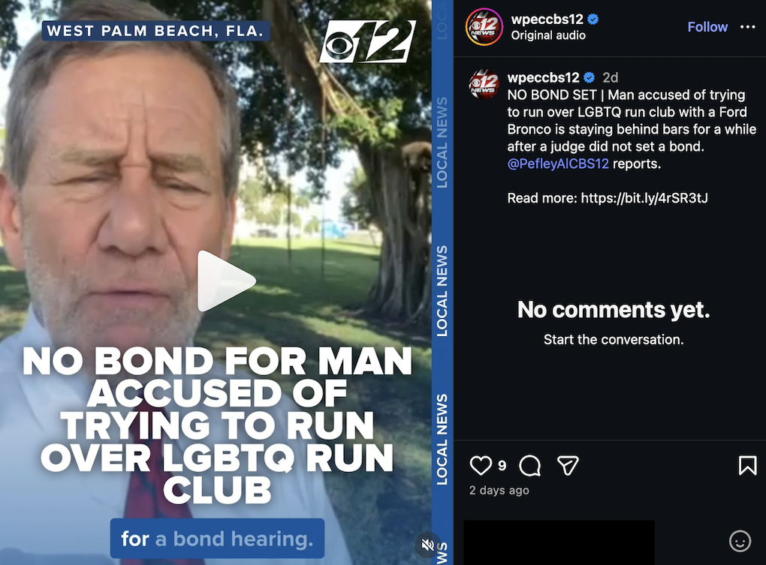This screenshot has height=565, width=766.
Task: Open the wpeccbs12 header profile picture
Action: click(484, 27)
